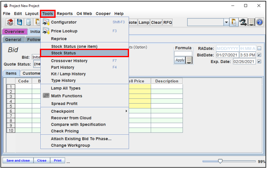Choose Compare with Specification
The image size is (267, 169).
tap(84, 125)
